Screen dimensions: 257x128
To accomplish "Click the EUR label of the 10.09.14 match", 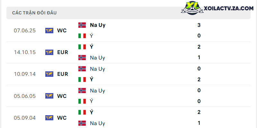I will tap(63, 74).
